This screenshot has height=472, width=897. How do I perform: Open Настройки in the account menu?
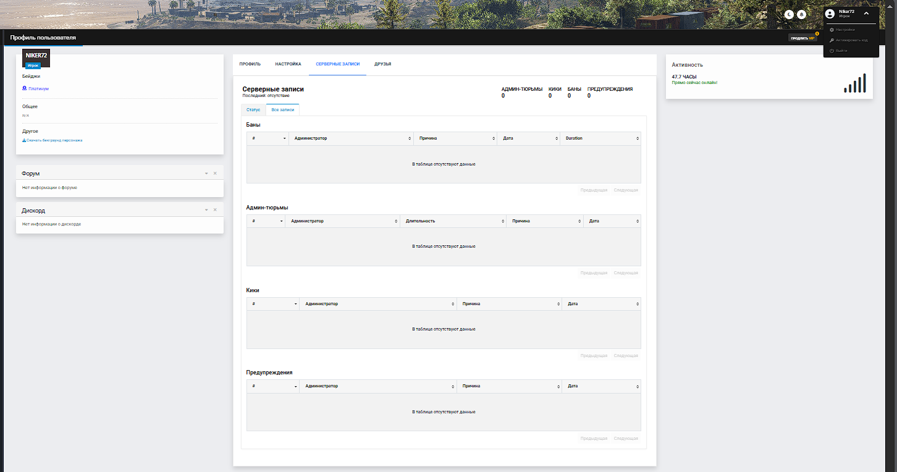point(845,30)
